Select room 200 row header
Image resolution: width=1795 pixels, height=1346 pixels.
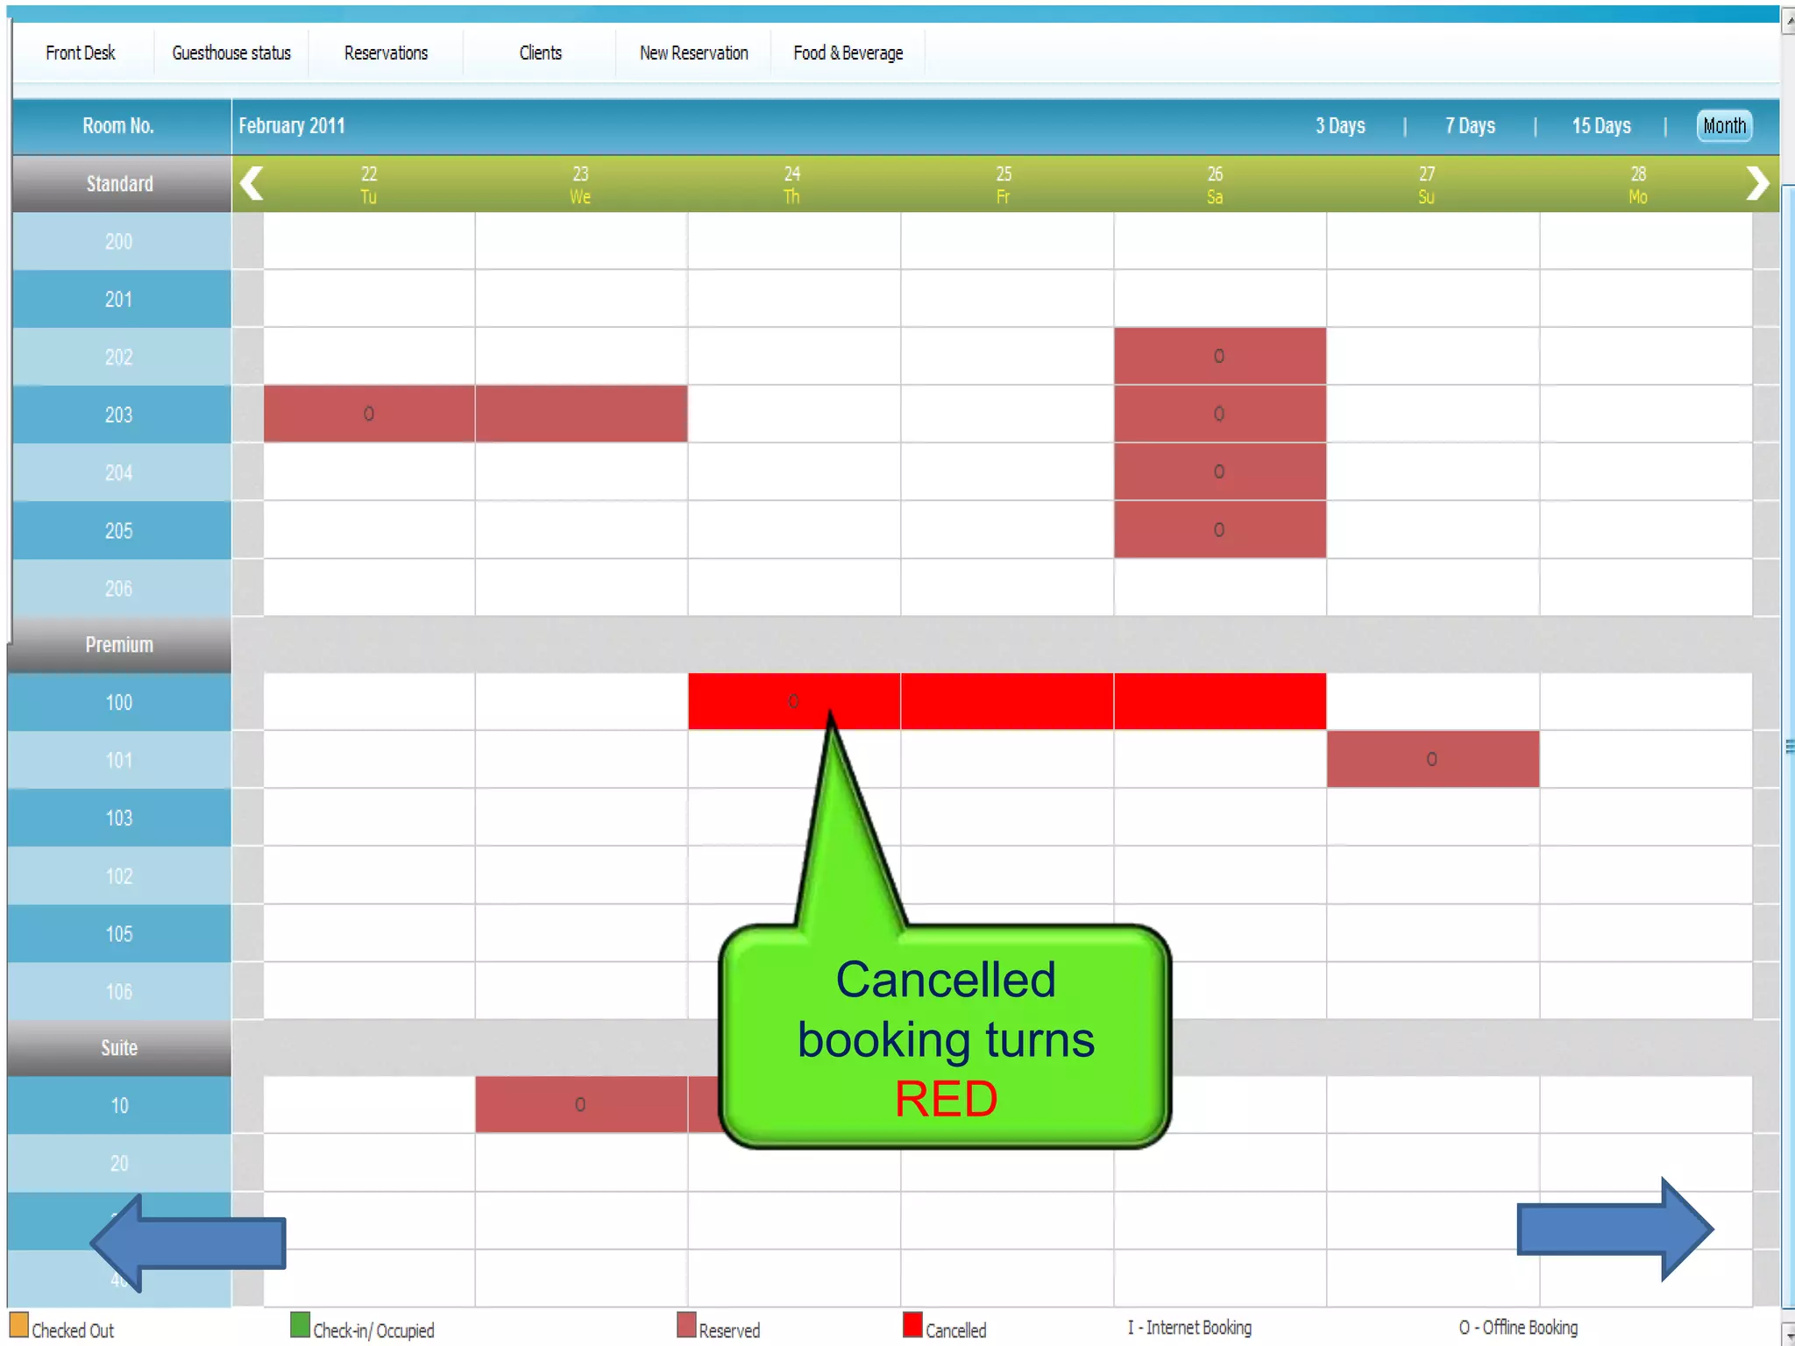point(121,241)
